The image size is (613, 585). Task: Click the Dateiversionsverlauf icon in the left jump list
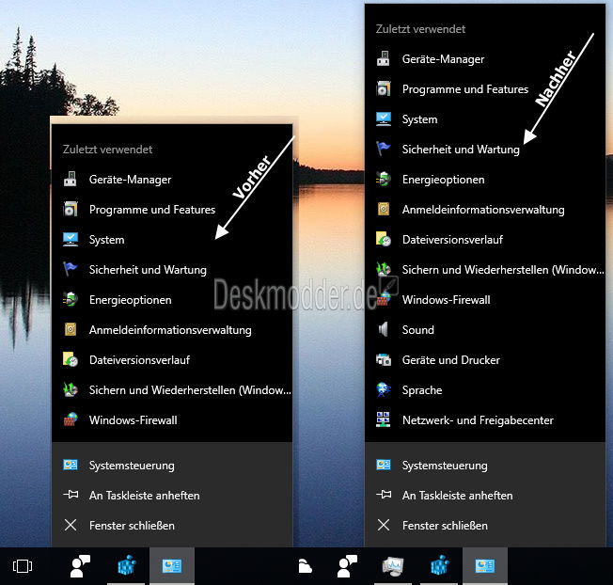click(71, 360)
